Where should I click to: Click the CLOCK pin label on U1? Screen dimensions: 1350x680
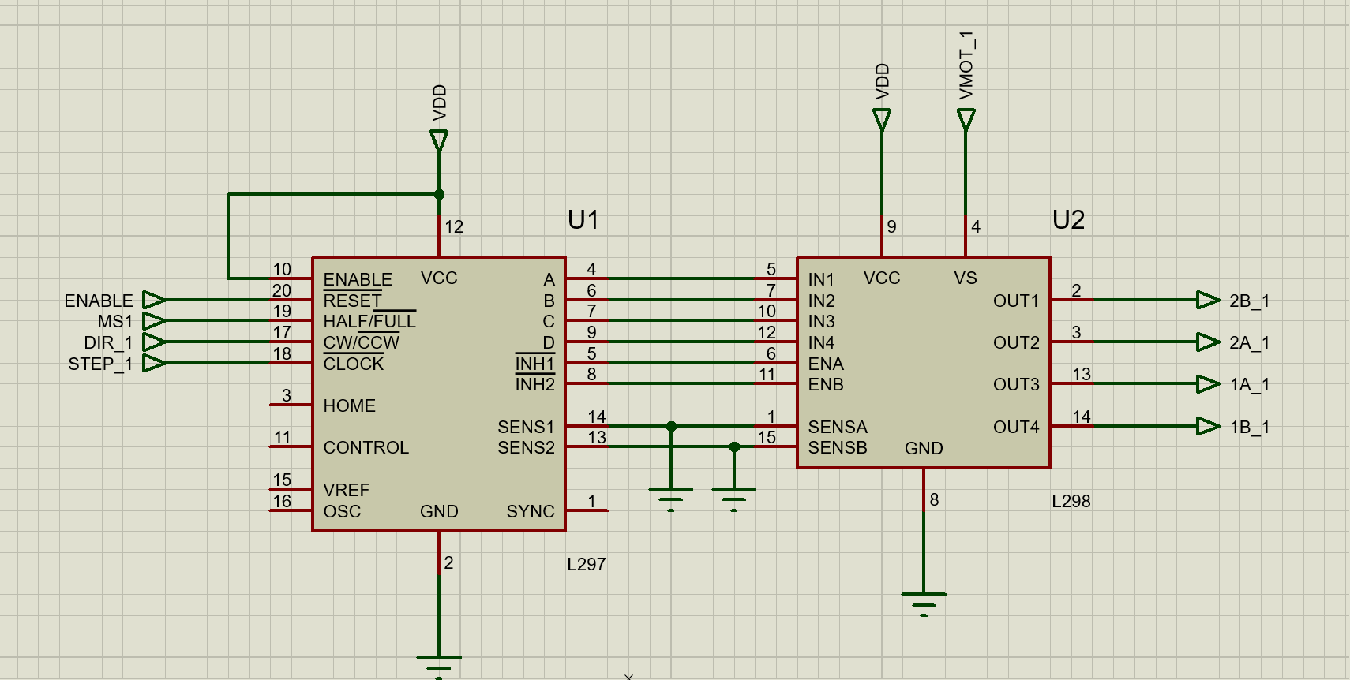tap(353, 364)
